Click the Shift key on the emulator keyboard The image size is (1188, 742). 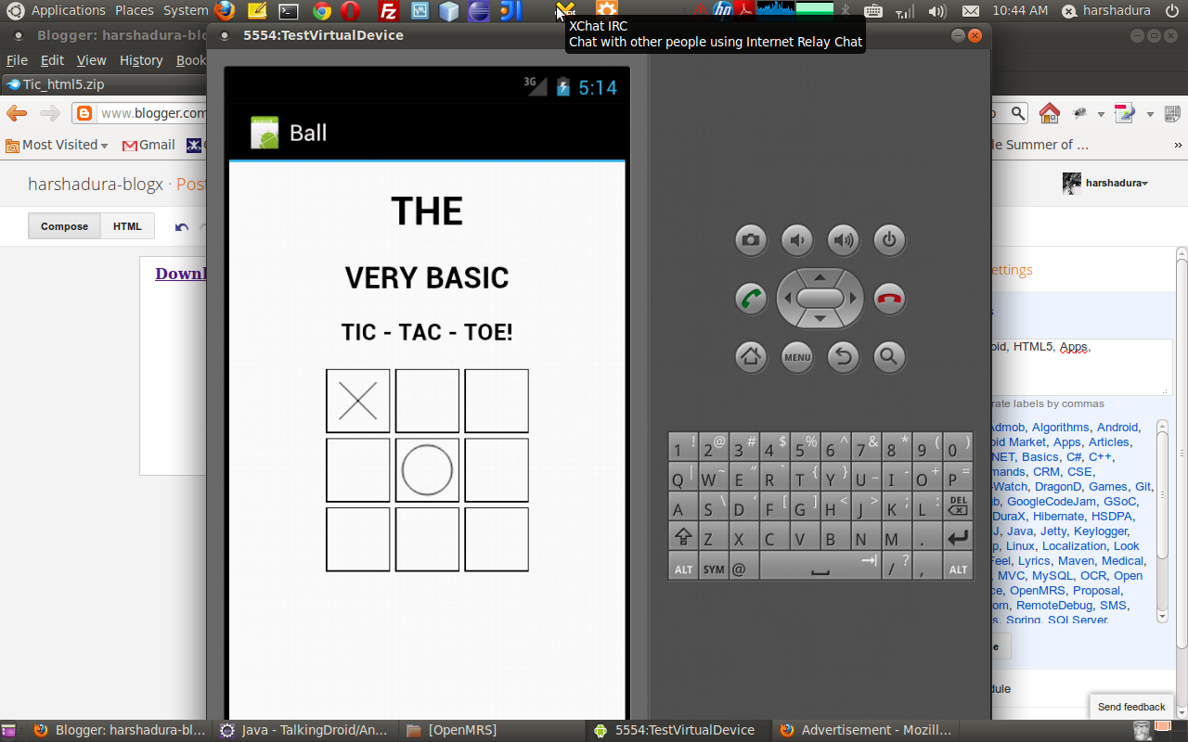click(x=683, y=537)
